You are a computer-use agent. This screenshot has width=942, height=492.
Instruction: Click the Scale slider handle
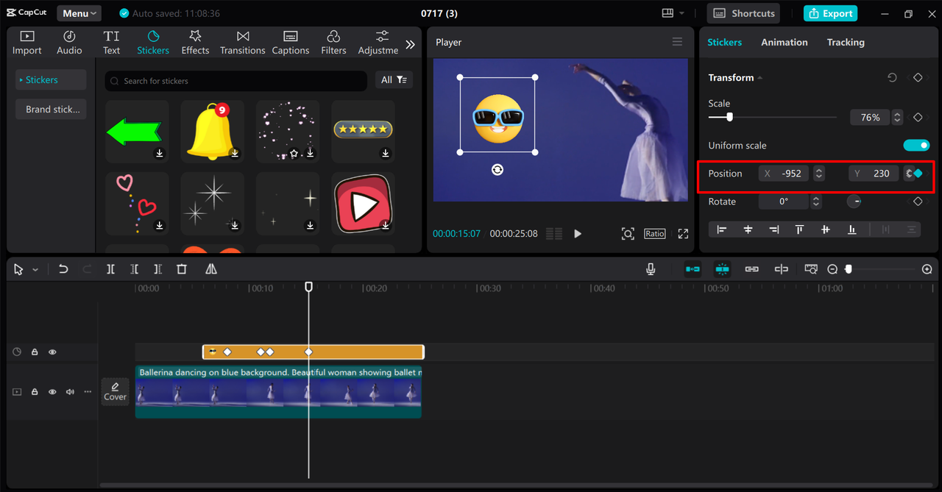[729, 117]
